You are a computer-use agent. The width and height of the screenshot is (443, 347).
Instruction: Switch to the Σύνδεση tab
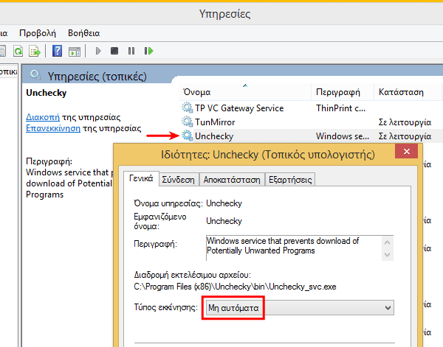[x=178, y=180]
